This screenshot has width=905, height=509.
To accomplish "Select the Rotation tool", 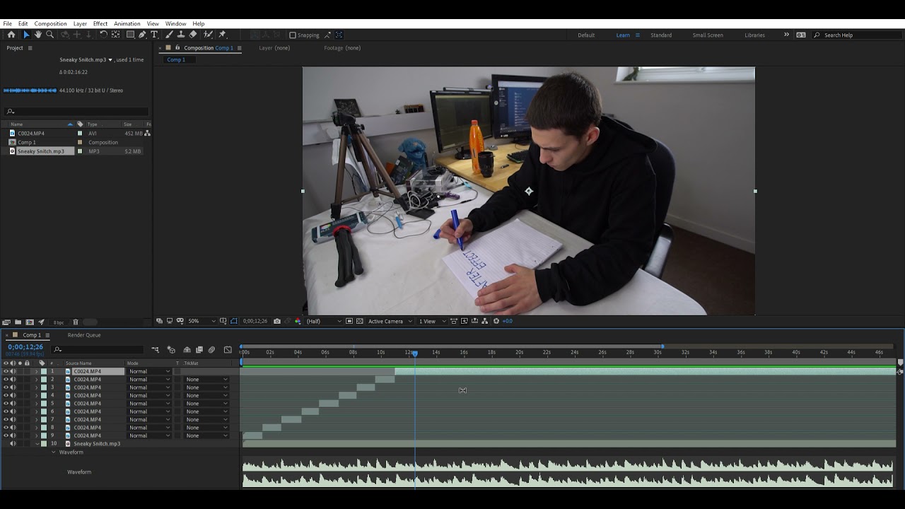I will pyautogui.click(x=103, y=35).
